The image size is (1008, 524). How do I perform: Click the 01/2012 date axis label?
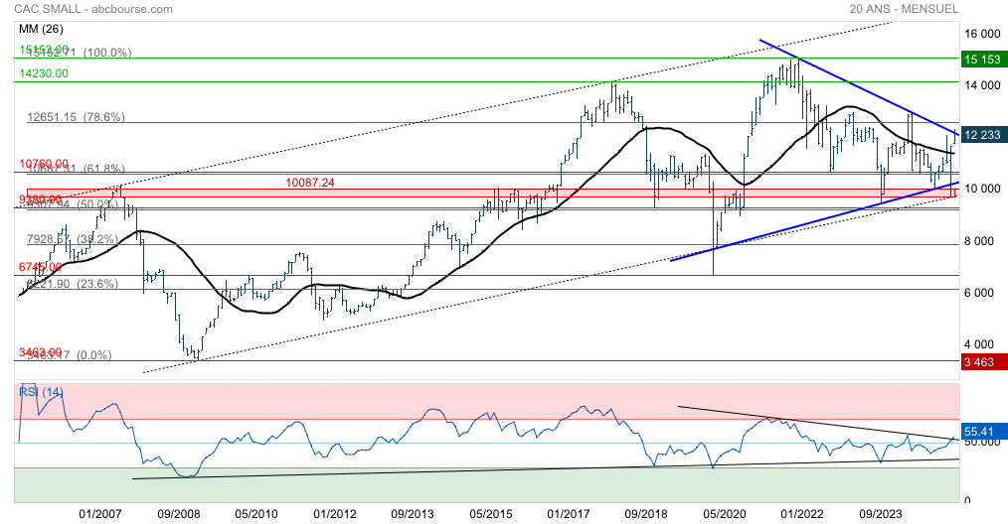(x=334, y=514)
